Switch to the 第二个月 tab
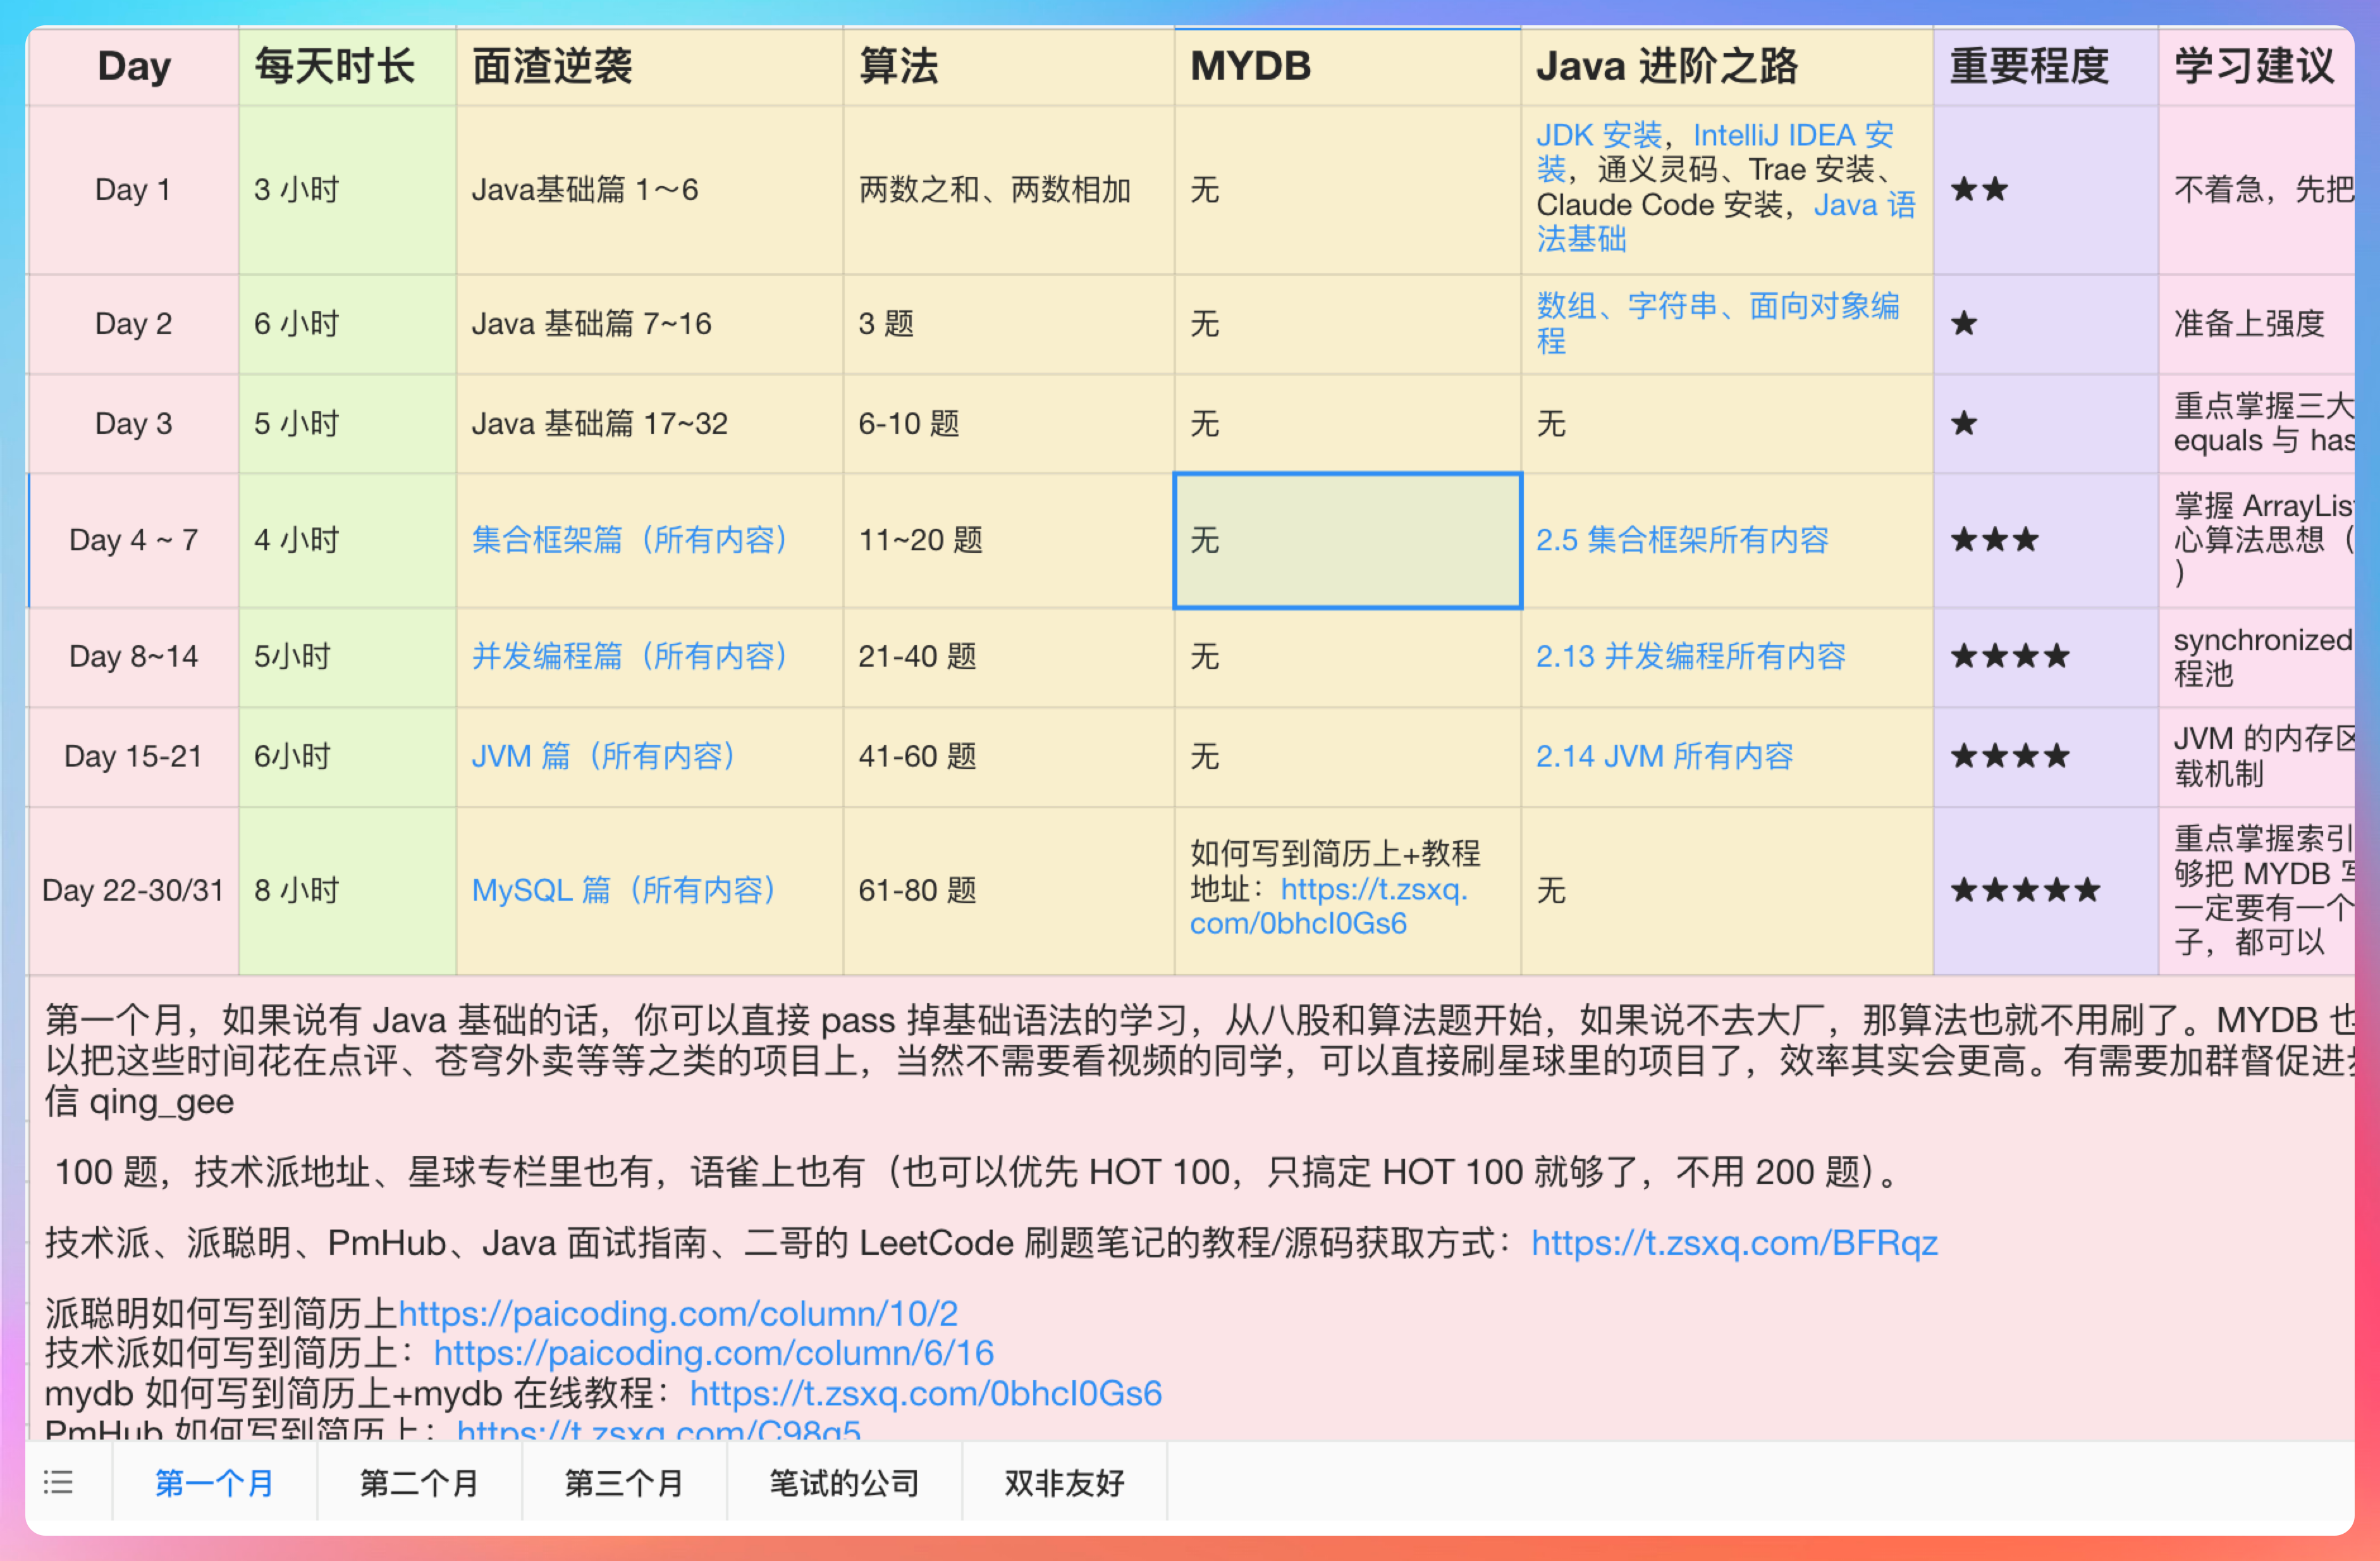The image size is (2380, 1561). click(418, 1484)
